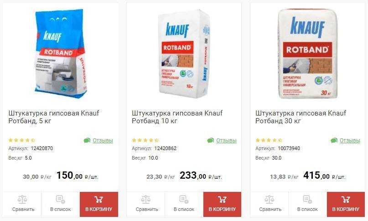Open Отзывы link for 30 кг product

pos(350,141)
